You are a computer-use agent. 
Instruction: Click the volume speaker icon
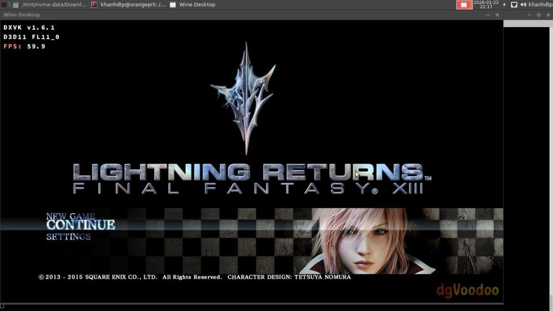coord(523,4)
